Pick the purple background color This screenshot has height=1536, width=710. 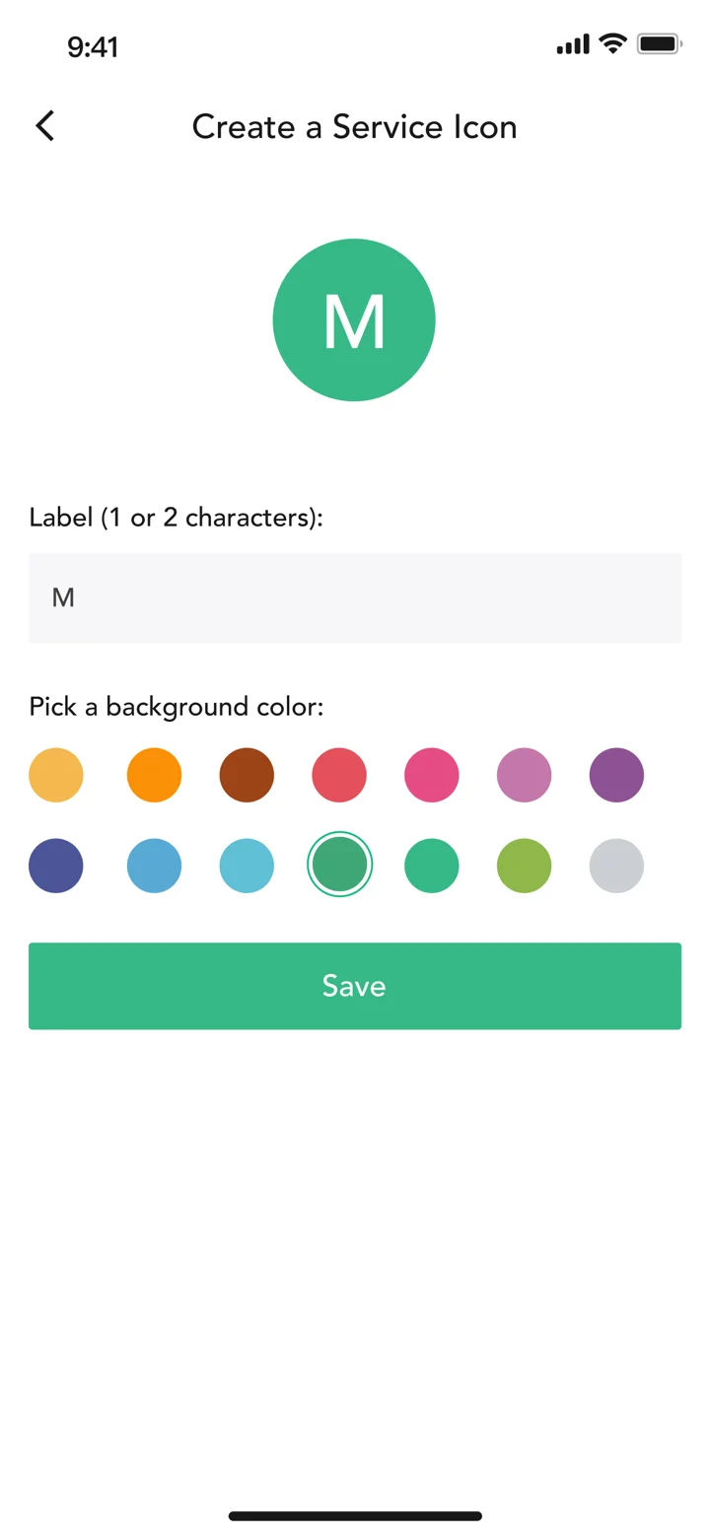[x=616, y=775]
